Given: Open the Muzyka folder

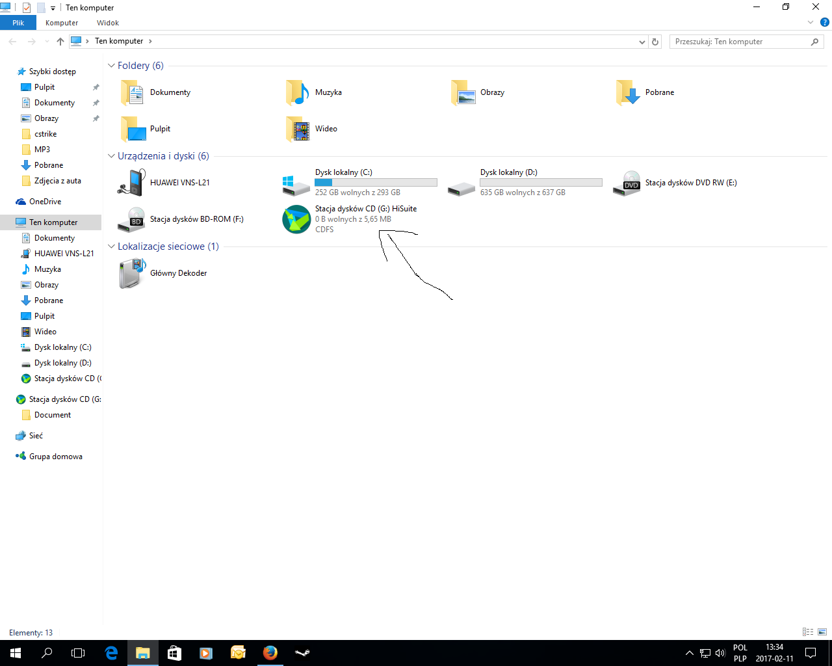Looking at the screenshot, I should (x=297, y=92).
